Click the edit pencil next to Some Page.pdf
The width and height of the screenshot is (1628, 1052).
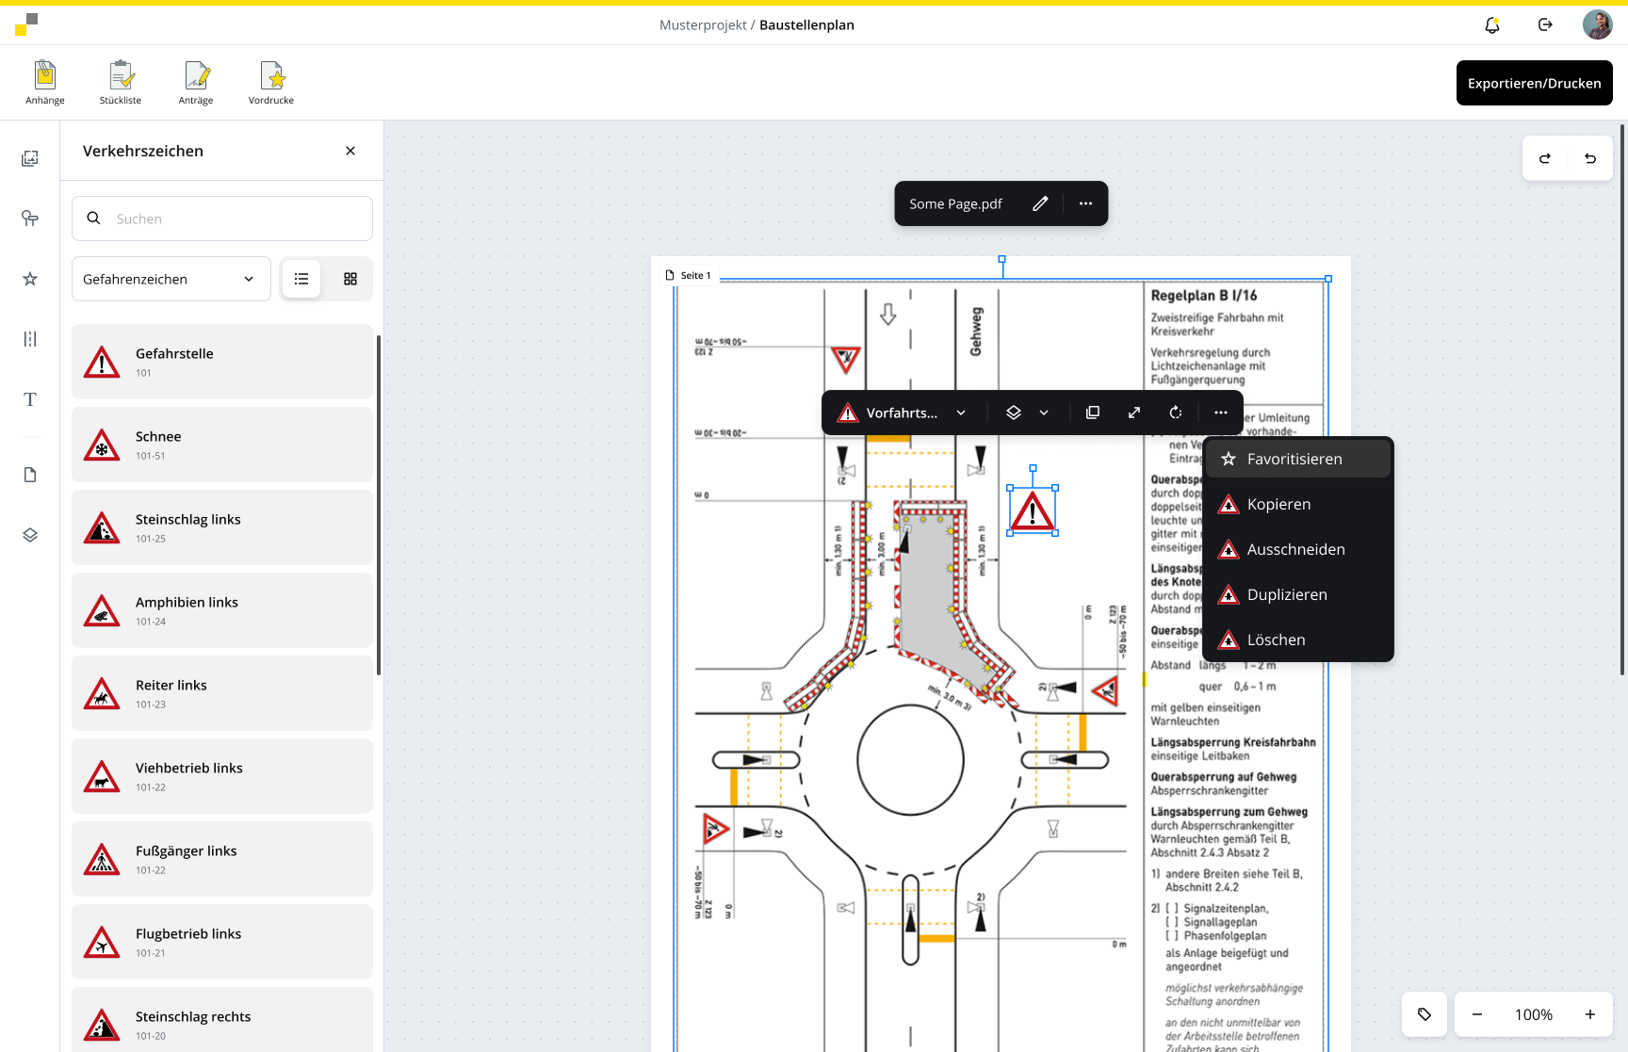tap(1040, 203)
